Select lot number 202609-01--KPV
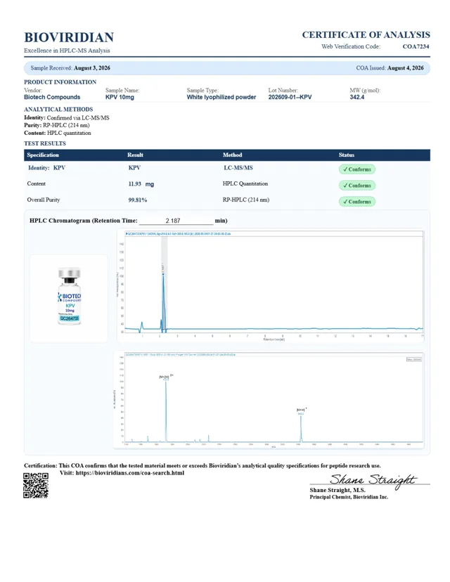450x582 pixels. (x=290, y=97)
